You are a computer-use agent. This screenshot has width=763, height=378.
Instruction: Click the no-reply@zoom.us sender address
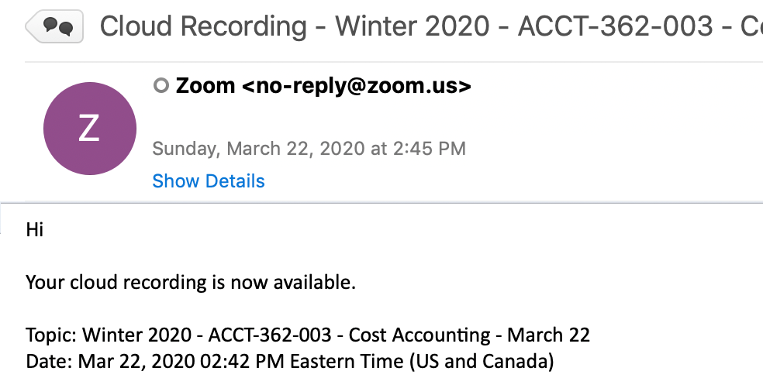click(357, 85)
